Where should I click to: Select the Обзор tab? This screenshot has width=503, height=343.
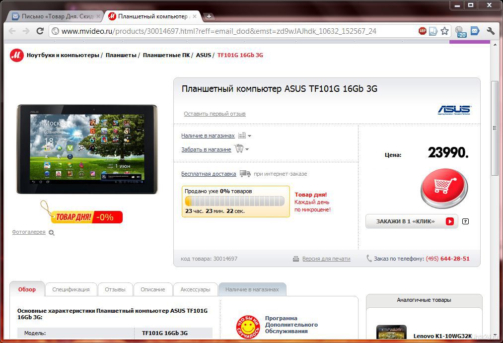tap(27, 289)
